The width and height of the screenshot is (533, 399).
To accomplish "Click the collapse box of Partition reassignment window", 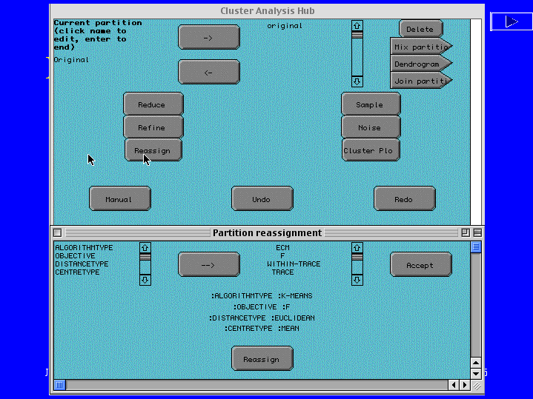I will (x=477, y=232).
